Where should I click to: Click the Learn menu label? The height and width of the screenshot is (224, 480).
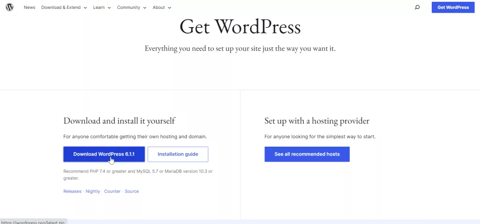pos(99,7)
